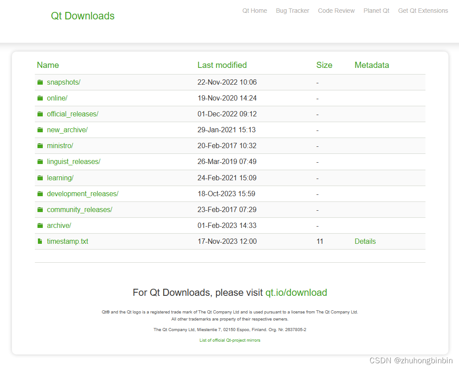Screen dimensions: 459x369
Task: Click the Qt Downloads heading
Action: [x=82, y=15]
